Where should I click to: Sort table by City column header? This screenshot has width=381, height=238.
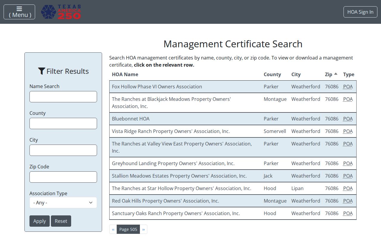coord(296,74)
